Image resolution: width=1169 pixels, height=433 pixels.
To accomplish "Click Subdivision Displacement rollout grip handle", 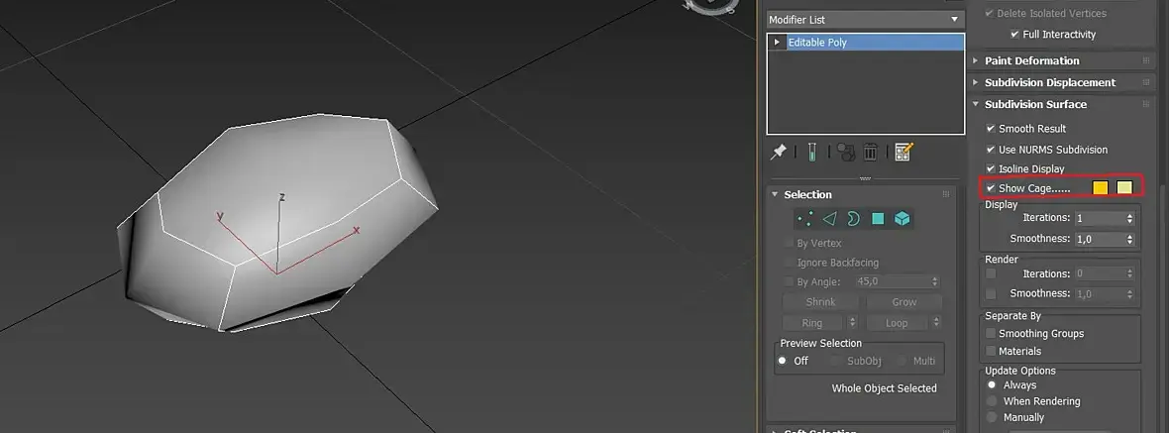I will (1146, 82).
